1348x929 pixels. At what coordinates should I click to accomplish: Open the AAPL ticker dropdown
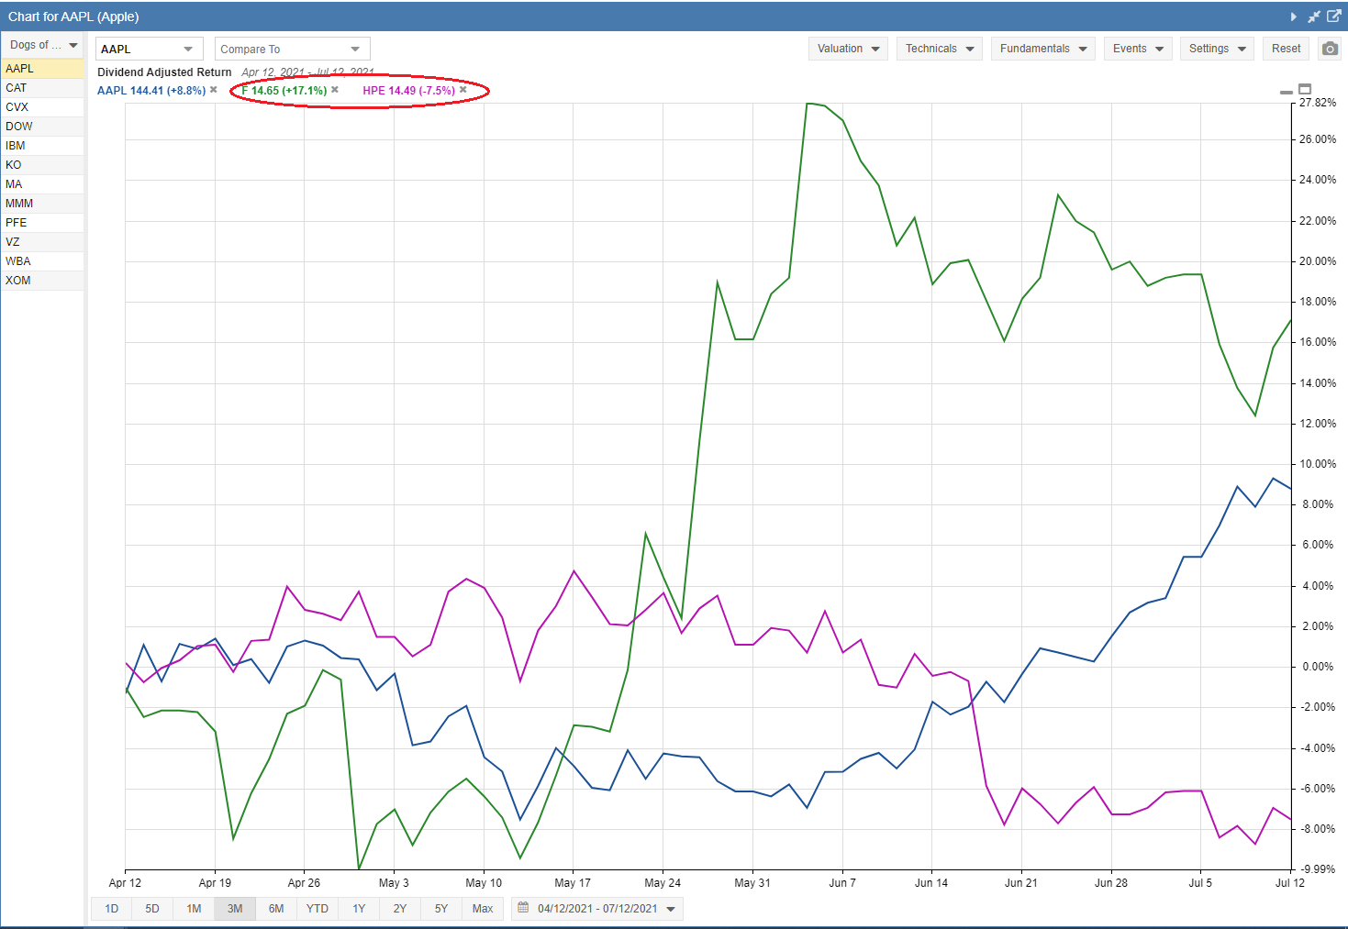coord(150,49)
